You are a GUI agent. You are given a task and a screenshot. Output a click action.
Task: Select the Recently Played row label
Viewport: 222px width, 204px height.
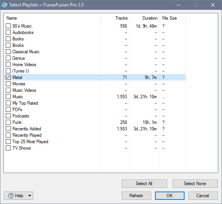27,135
